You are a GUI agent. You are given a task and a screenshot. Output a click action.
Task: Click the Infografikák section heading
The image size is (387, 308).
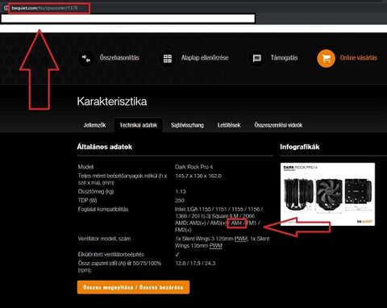[300, 147]
